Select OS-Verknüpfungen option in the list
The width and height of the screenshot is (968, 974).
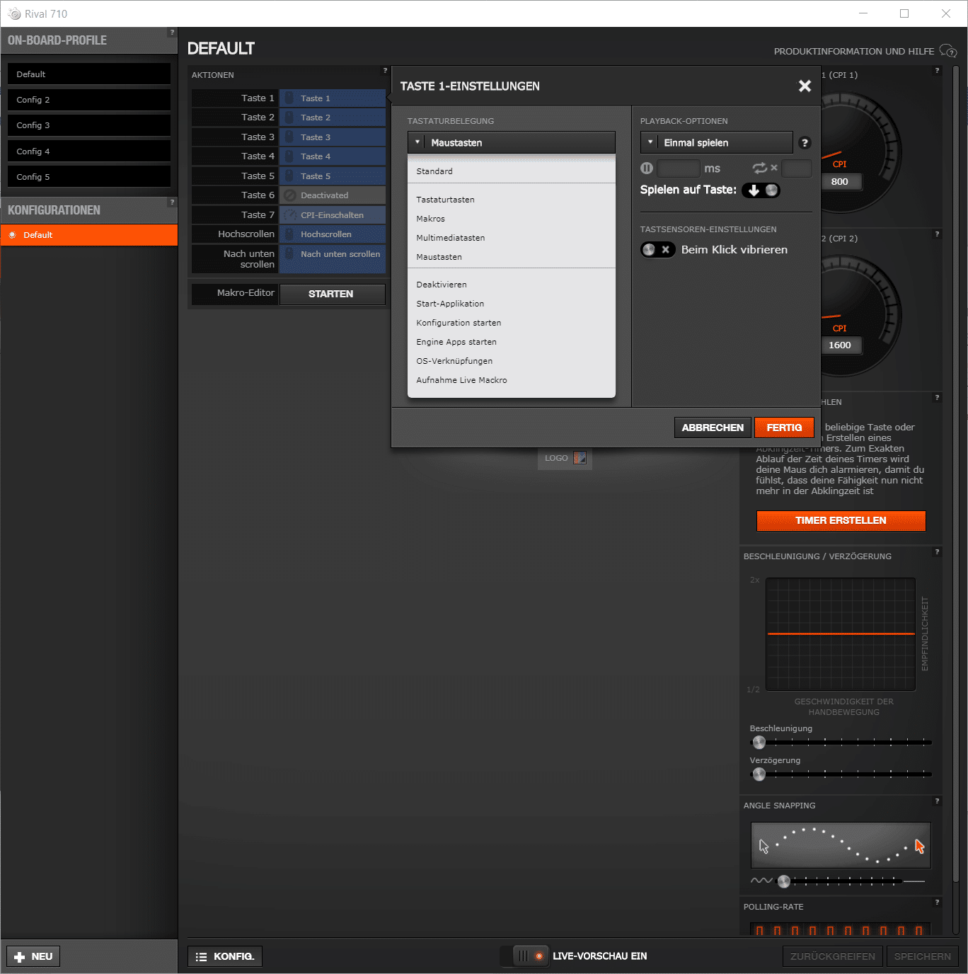coord(454,361)
